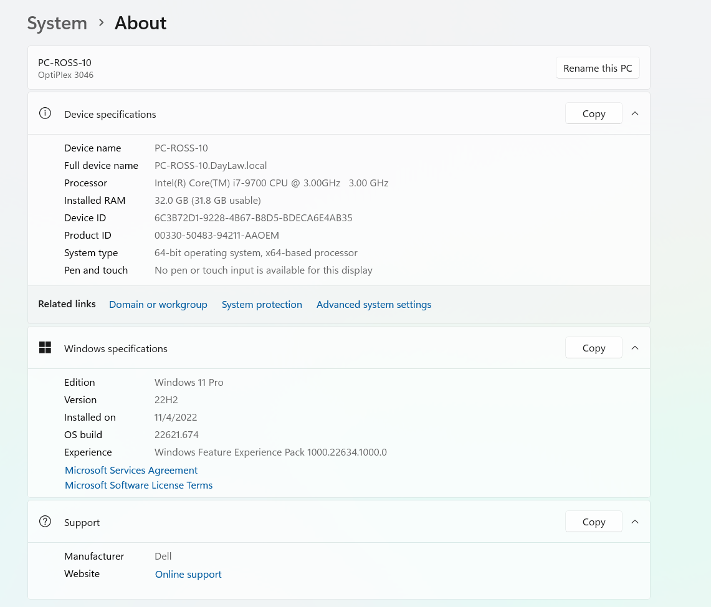Collapse the Device specifications section
The image size is (711, 607).
pyautogui.click(x=635, y=113)
